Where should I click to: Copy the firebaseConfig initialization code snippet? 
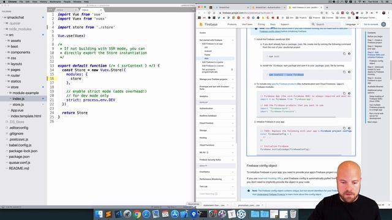pyautogui.click(x=344, y=128)
